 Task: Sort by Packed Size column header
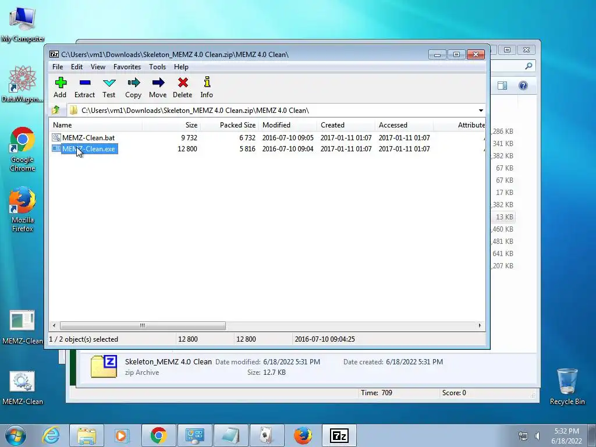[x=229, y=125]
